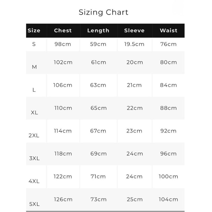This screenshot has height=212, width=212.
Task: Select the 100cm waist value
Action: click(168, 176)
